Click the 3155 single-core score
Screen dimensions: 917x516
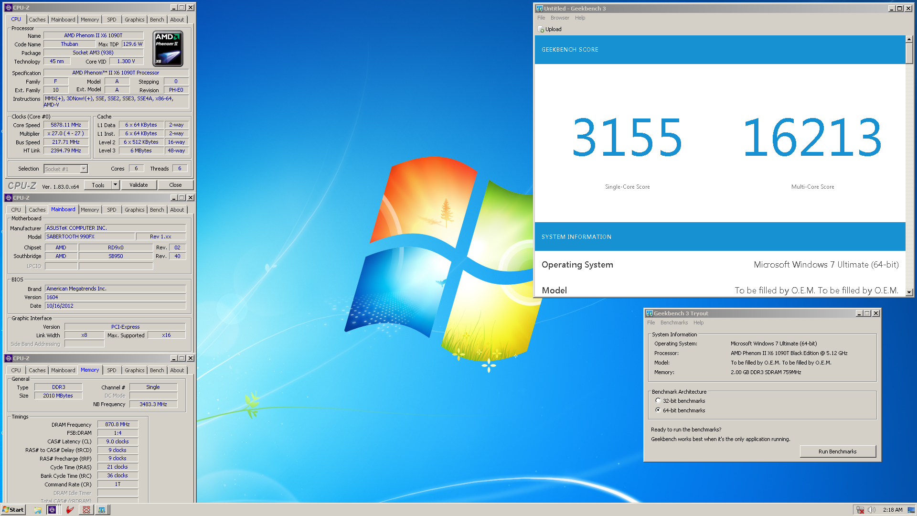627,138
